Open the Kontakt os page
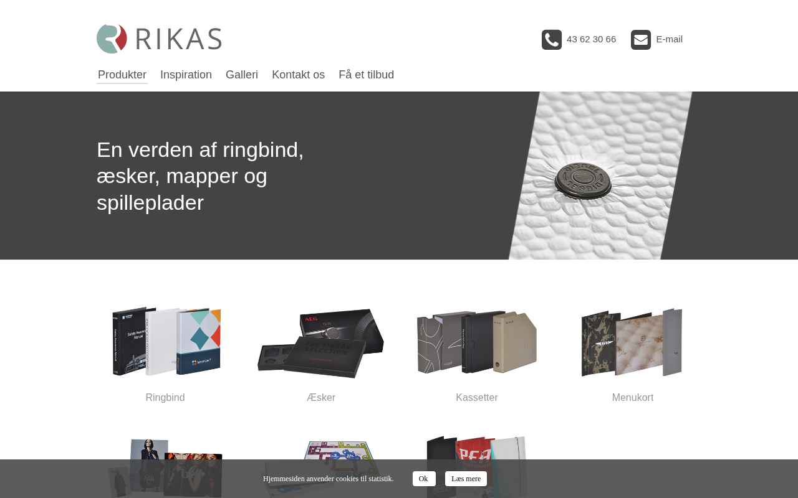This screenshot has width=798, height=498. (x=298, y=75)
